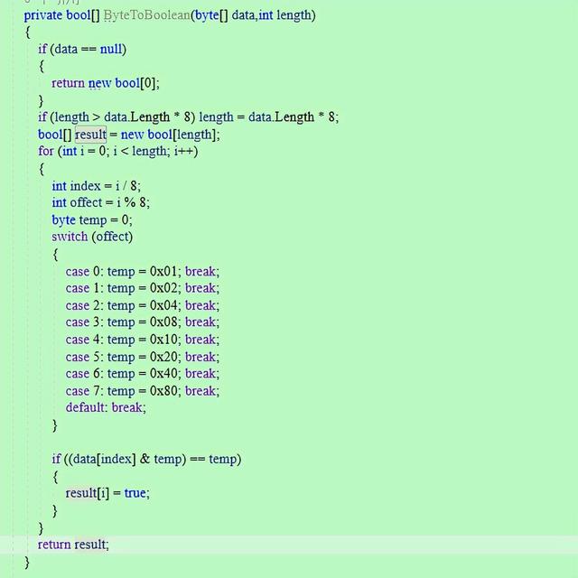The image size is (578, 578).
Task: Click the 0x20 value in case 5
Action: (163, 357)
